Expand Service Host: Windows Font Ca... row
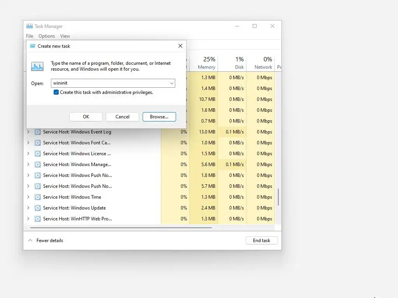Viewport: 398px width, 298px height. point(28,143)
